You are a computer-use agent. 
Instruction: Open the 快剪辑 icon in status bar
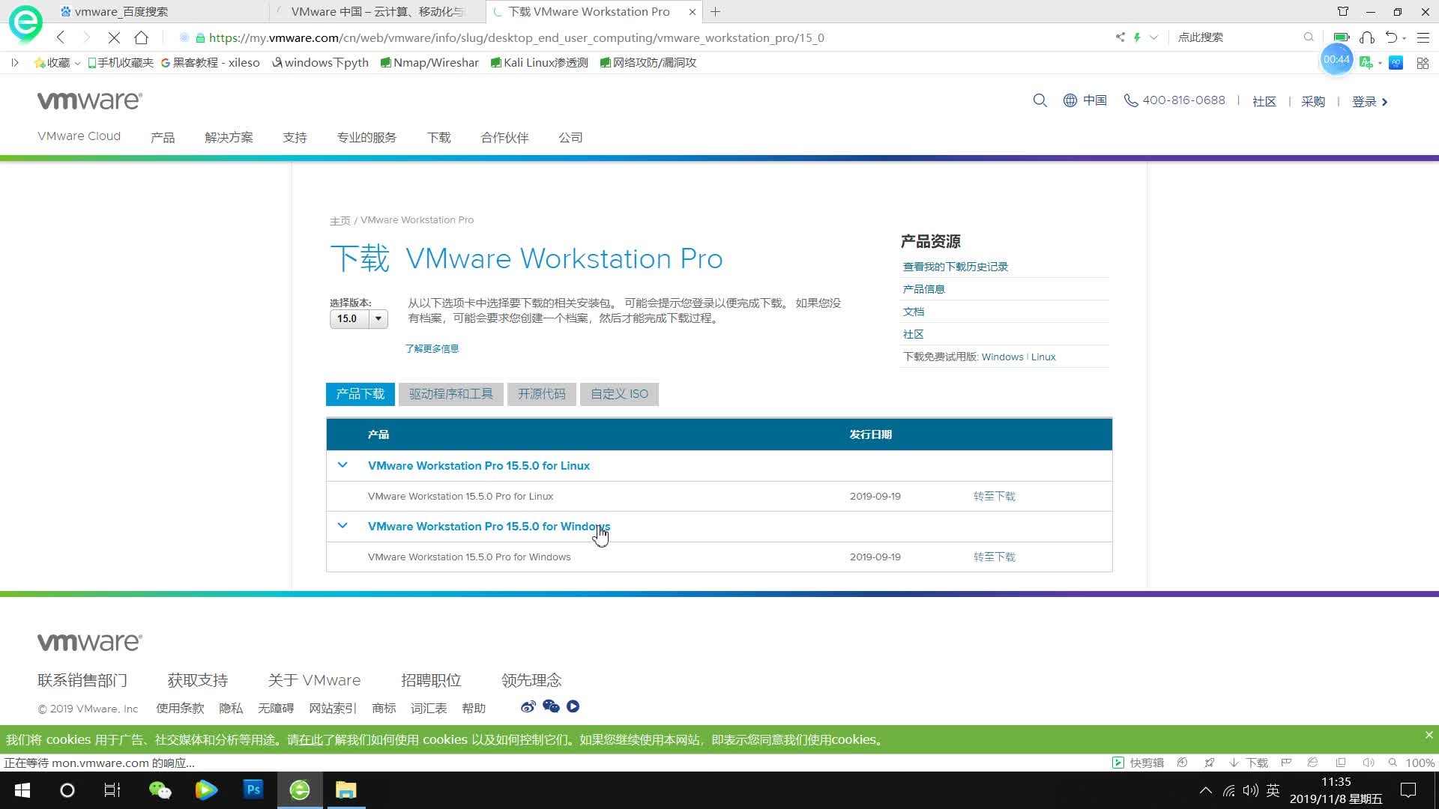(x=1117, y=763)
